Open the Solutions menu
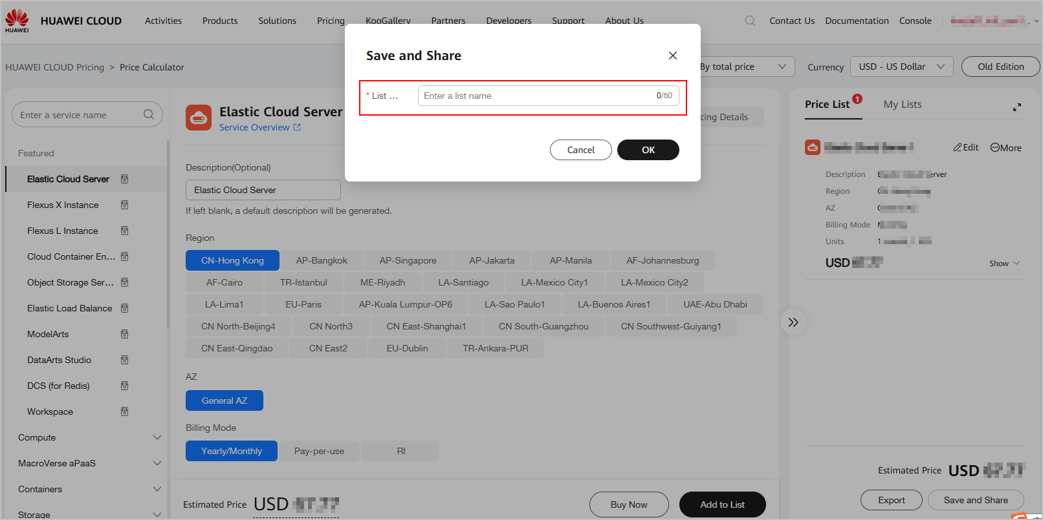 [x=278, y=21]
